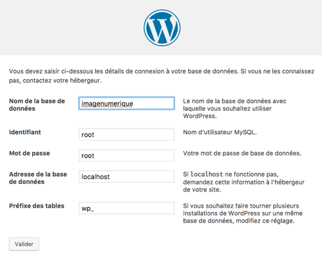Click the 'Identifiant' label
This screenshot has width=322, height=256.
tap(25, 132)
